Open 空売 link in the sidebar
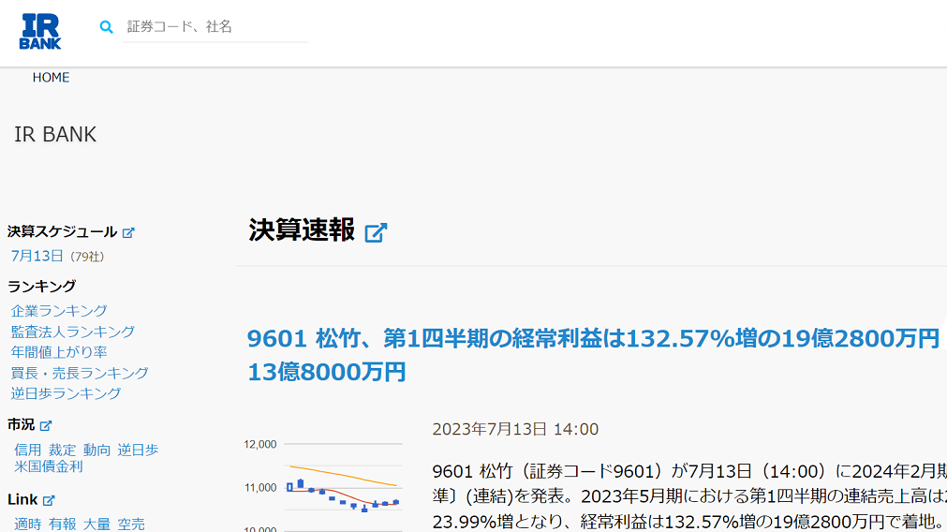The width and height of the screenshot is (947, 532). click(131, 525)
